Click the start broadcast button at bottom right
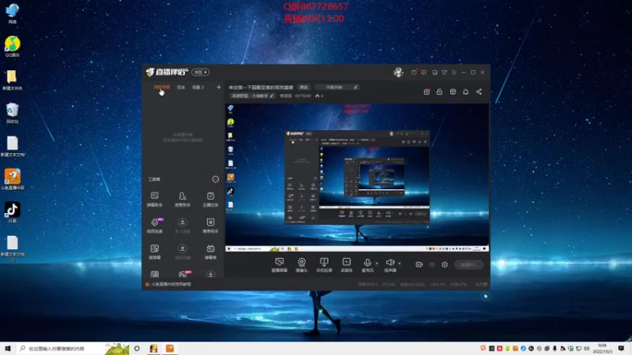Image resolution: width=632 pixels, height=355 pixels. (468, 264)
